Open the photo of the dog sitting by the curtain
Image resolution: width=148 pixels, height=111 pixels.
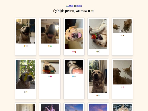coord(98,76)
